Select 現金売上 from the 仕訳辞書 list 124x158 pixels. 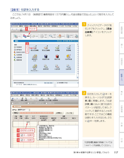41,132
